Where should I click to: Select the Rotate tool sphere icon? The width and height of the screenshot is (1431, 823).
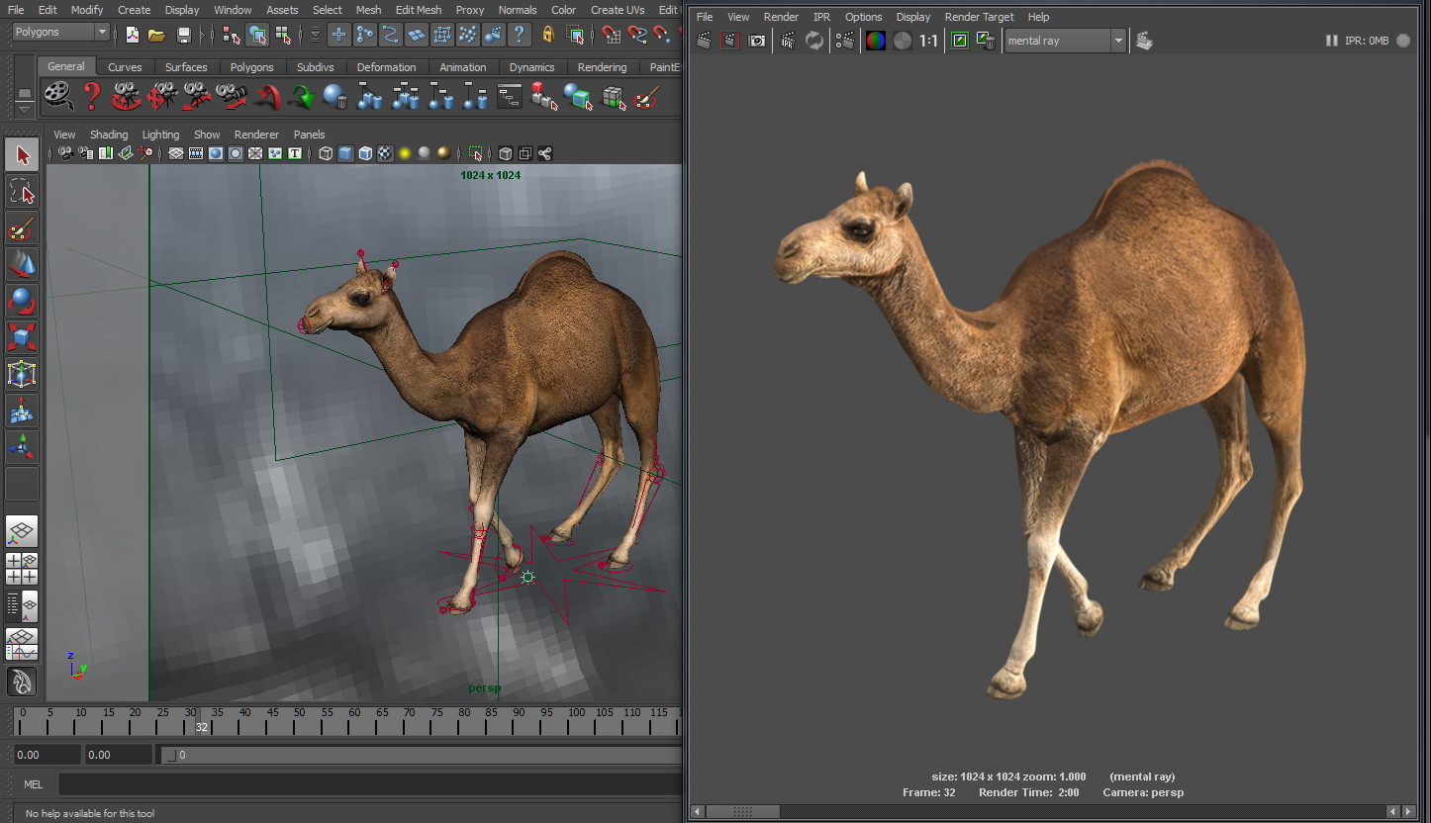[22, 300]
